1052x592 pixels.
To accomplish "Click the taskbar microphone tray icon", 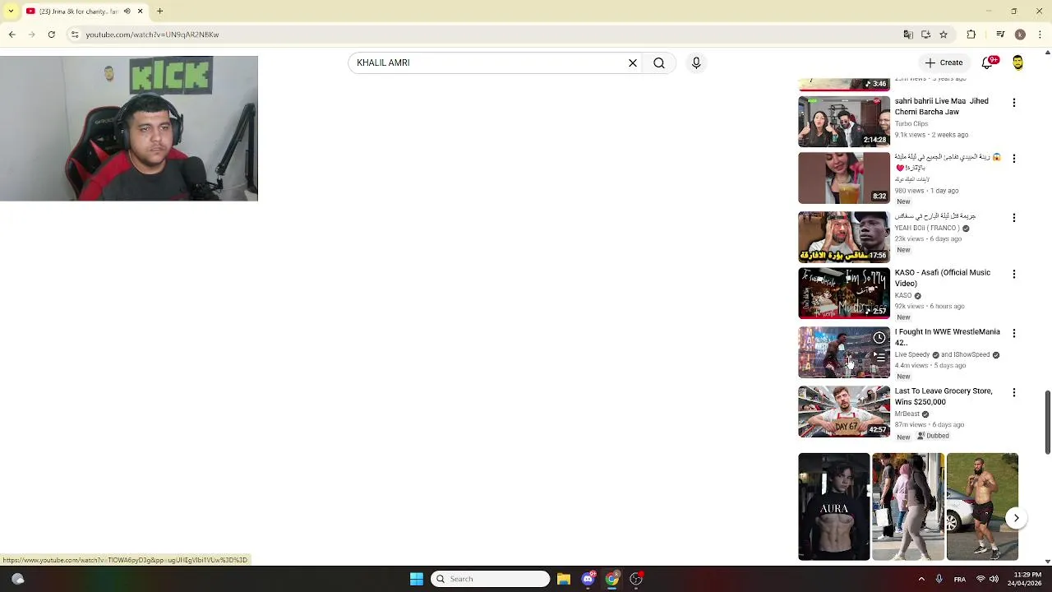I will pyautogui.click(x=939, y=579).
